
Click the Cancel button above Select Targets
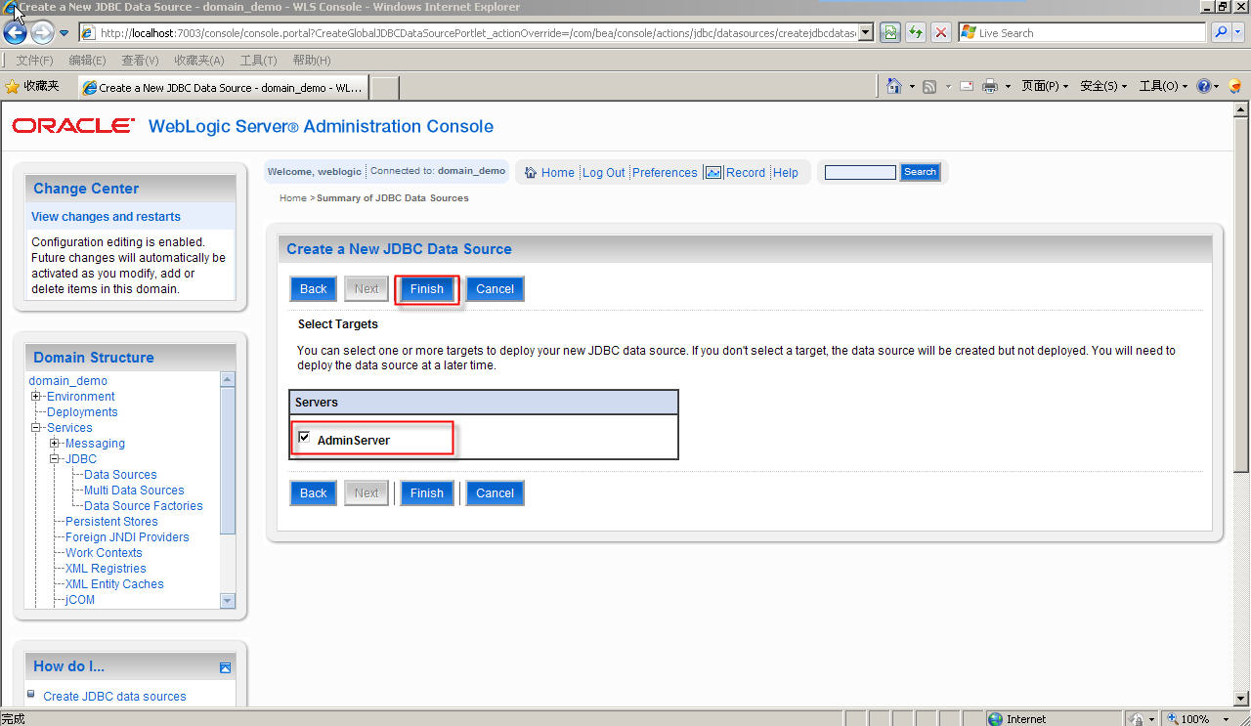tap(495, 289)
